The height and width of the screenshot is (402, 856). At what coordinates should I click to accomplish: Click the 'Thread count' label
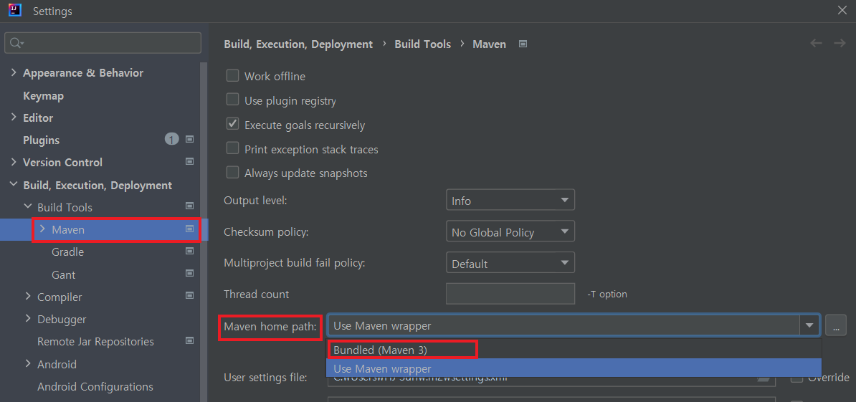point(256,295)
